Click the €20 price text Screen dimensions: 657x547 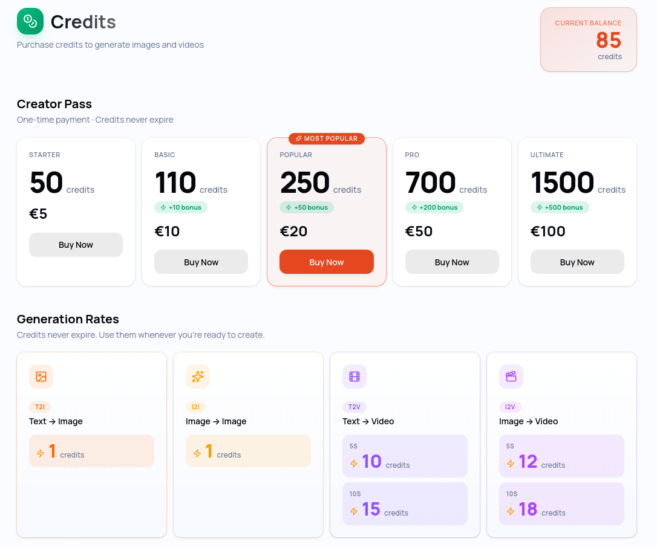click(294, 231)
